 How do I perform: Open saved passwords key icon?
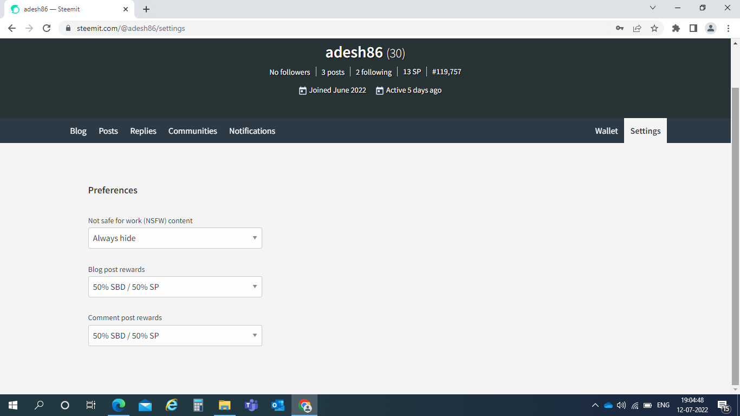pos(620,28)
